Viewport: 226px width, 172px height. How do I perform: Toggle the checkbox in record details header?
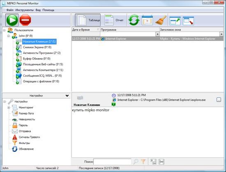tap(219, 100)
